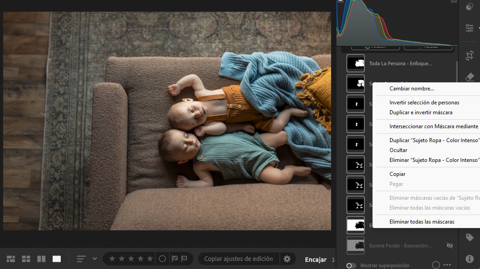
Task: Switch to photo grid view
Action: pos(11,259)
